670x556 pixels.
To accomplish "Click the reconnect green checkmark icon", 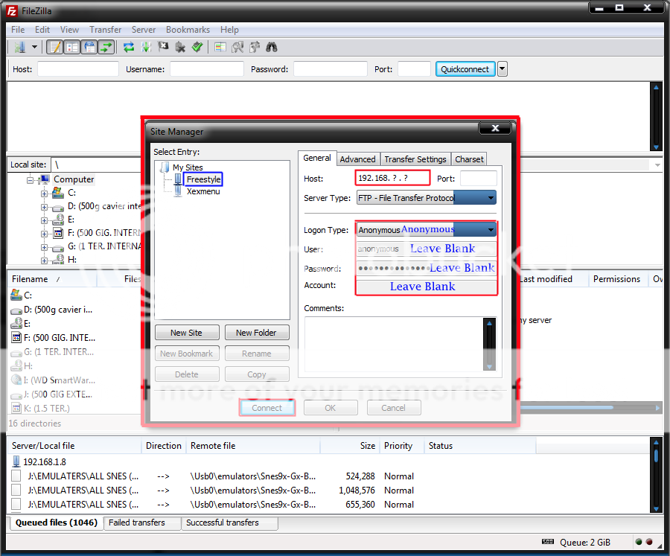I will 197,47.
